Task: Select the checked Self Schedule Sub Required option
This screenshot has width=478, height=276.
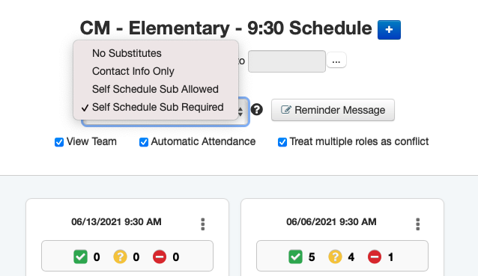Action: [156, 107]
